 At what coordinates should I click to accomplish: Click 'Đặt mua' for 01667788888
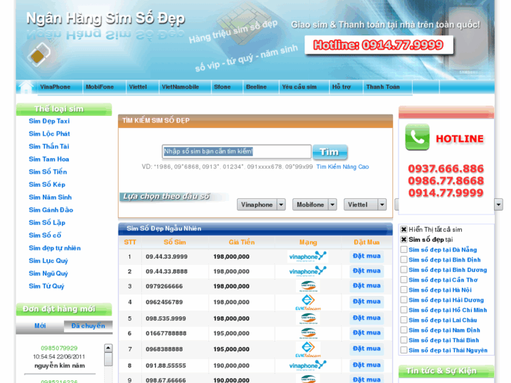(367, 333)
